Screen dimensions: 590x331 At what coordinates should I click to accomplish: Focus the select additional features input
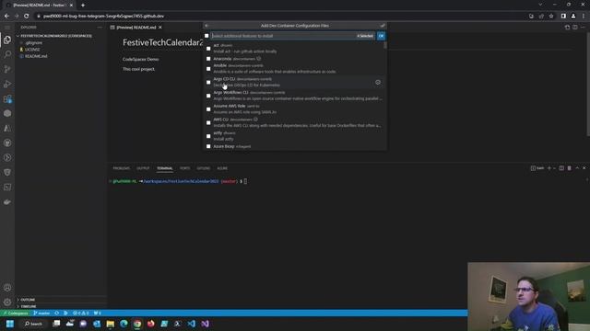click(x=284, y=36)
